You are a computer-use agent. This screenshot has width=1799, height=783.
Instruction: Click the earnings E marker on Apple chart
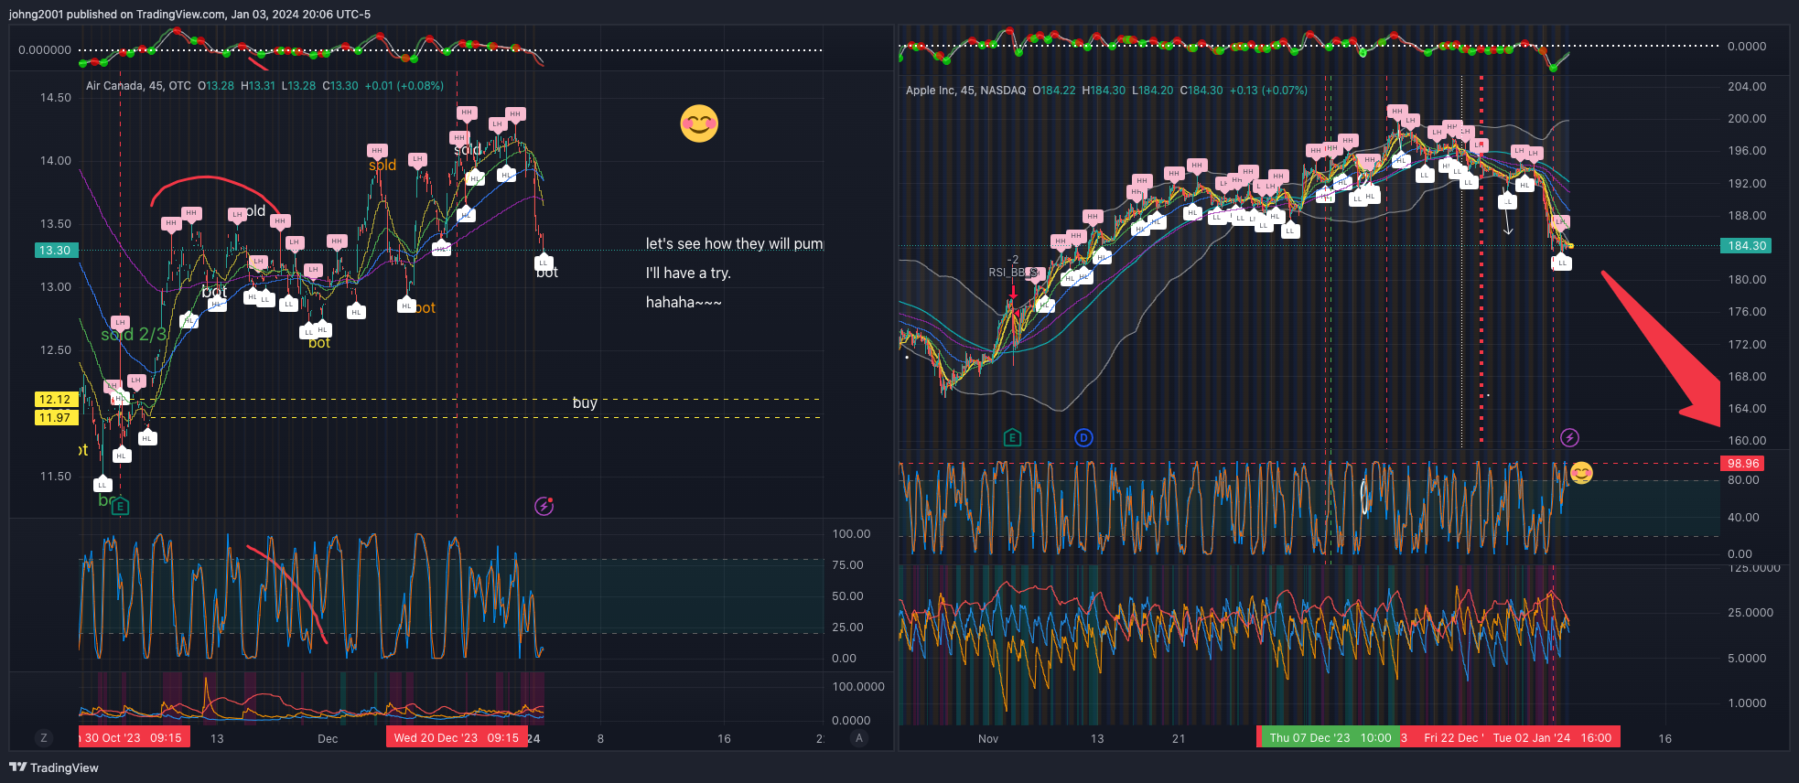click(x=1012, y=437)
